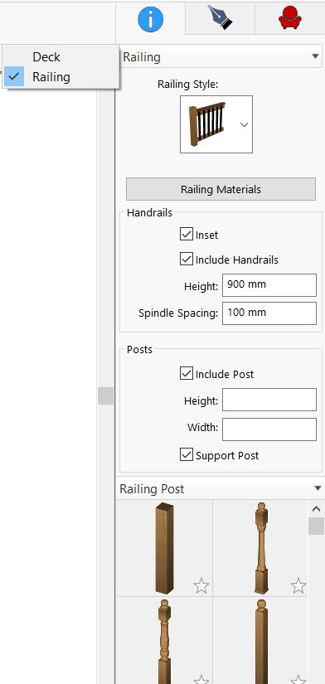The width and height of the screenshot is (325, 684).
Task: Click the handrail Height field showing 900 mm
Action: click(x=269, y=285)
